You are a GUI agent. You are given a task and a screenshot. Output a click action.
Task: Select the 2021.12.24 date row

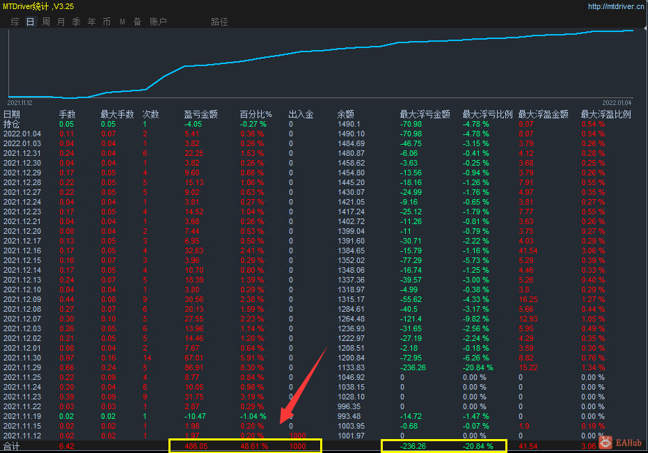pos(22,202)
